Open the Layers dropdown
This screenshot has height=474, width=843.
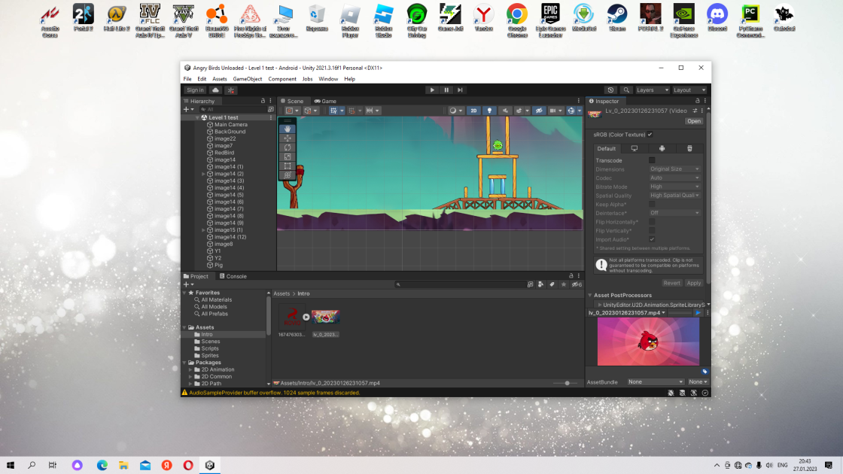653,90
